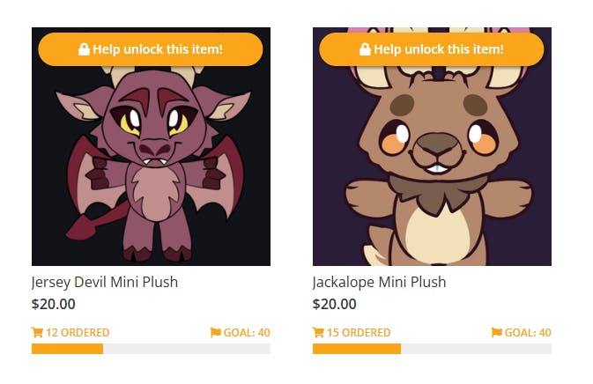This screenshot has height=384, width=593.
Task: Click the Jackalope $20.00 price
Action: 334,304
